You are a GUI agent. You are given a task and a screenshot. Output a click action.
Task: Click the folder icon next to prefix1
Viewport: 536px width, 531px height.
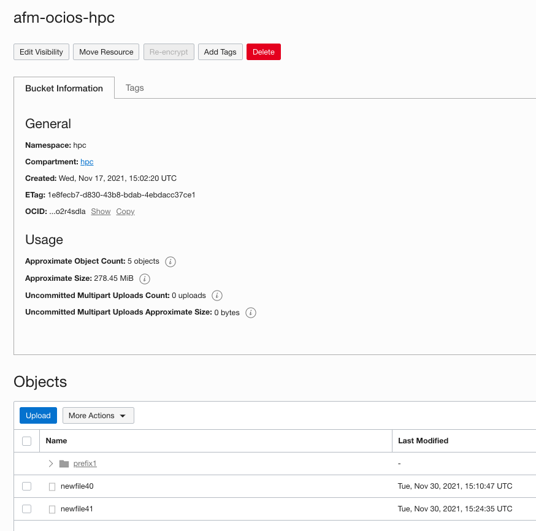[x=64, y=463]
